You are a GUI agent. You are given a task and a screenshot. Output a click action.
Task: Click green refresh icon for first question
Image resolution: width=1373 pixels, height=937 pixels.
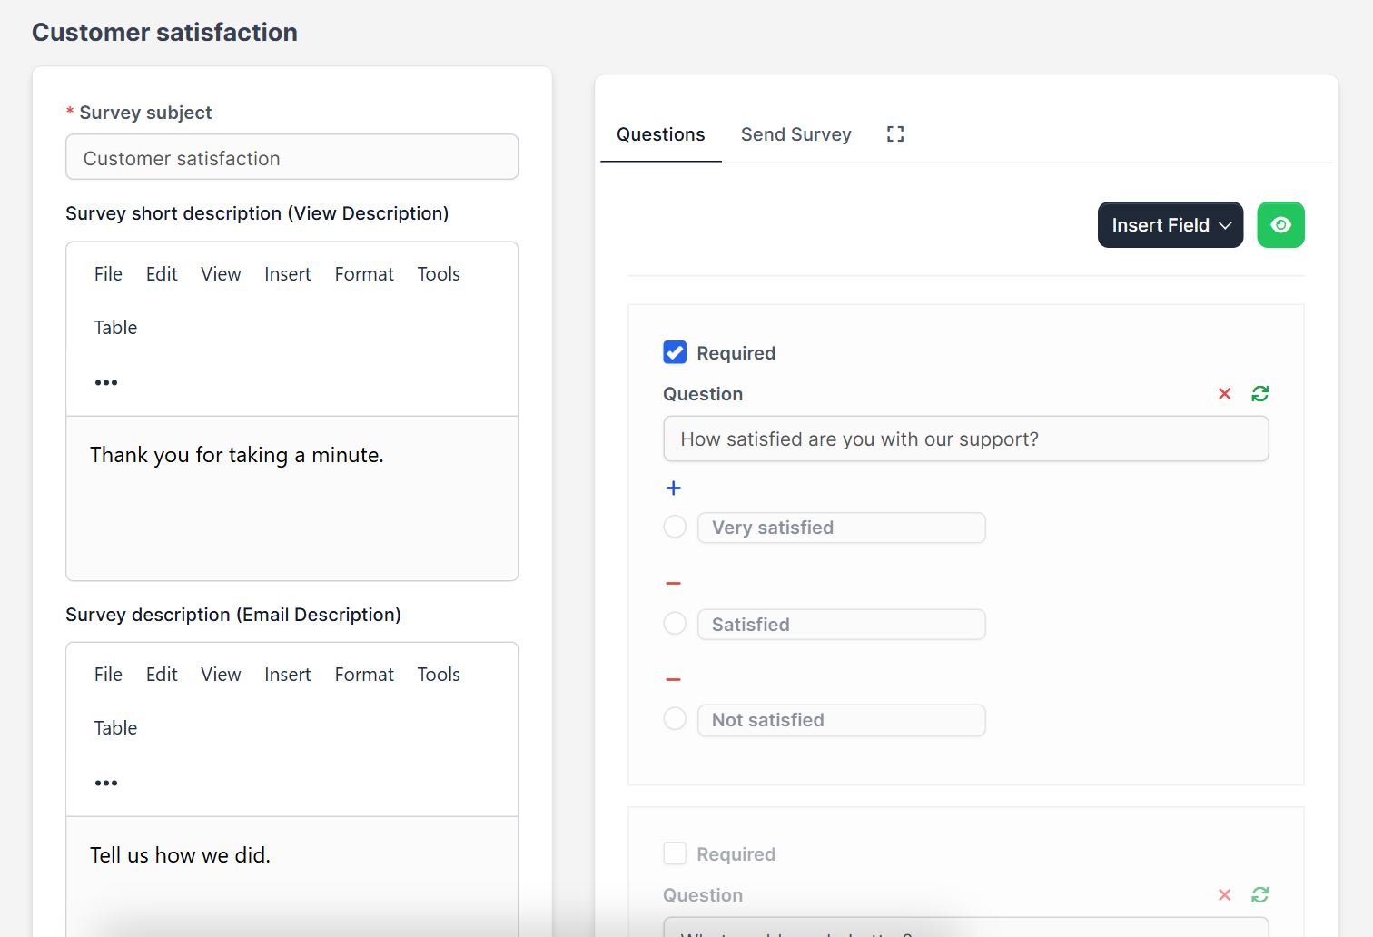click(1260, 394)
